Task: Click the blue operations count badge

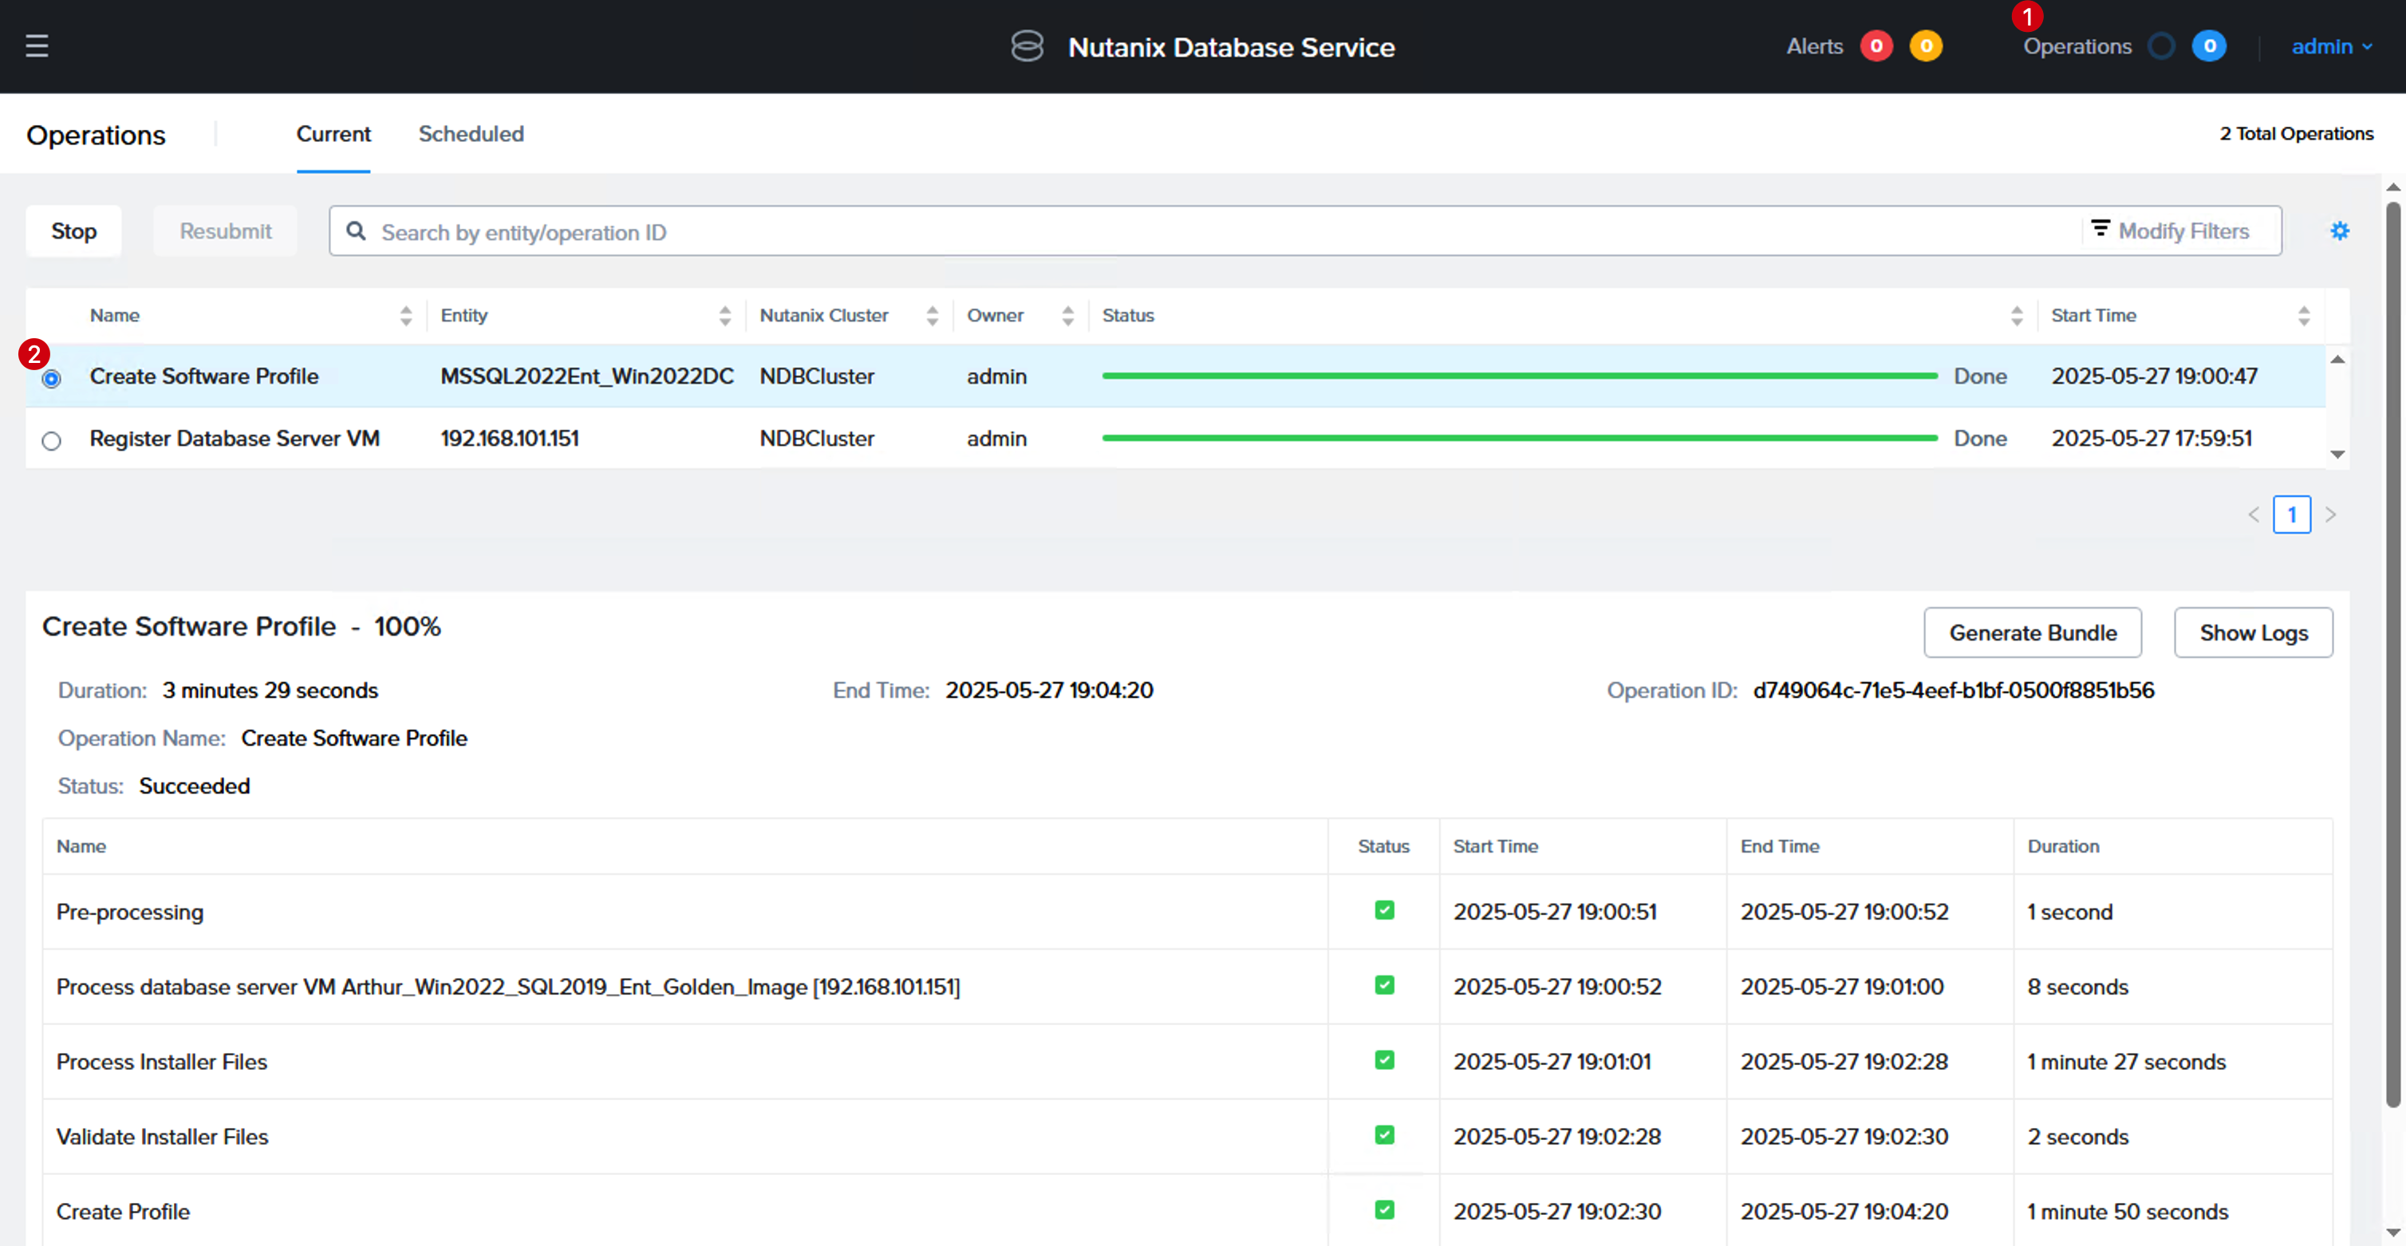Action: [2209, 45]
